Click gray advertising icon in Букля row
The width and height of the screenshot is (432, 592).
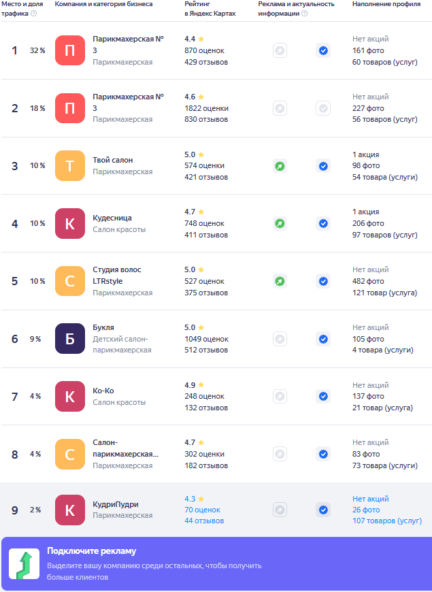(x=280, y=339)
